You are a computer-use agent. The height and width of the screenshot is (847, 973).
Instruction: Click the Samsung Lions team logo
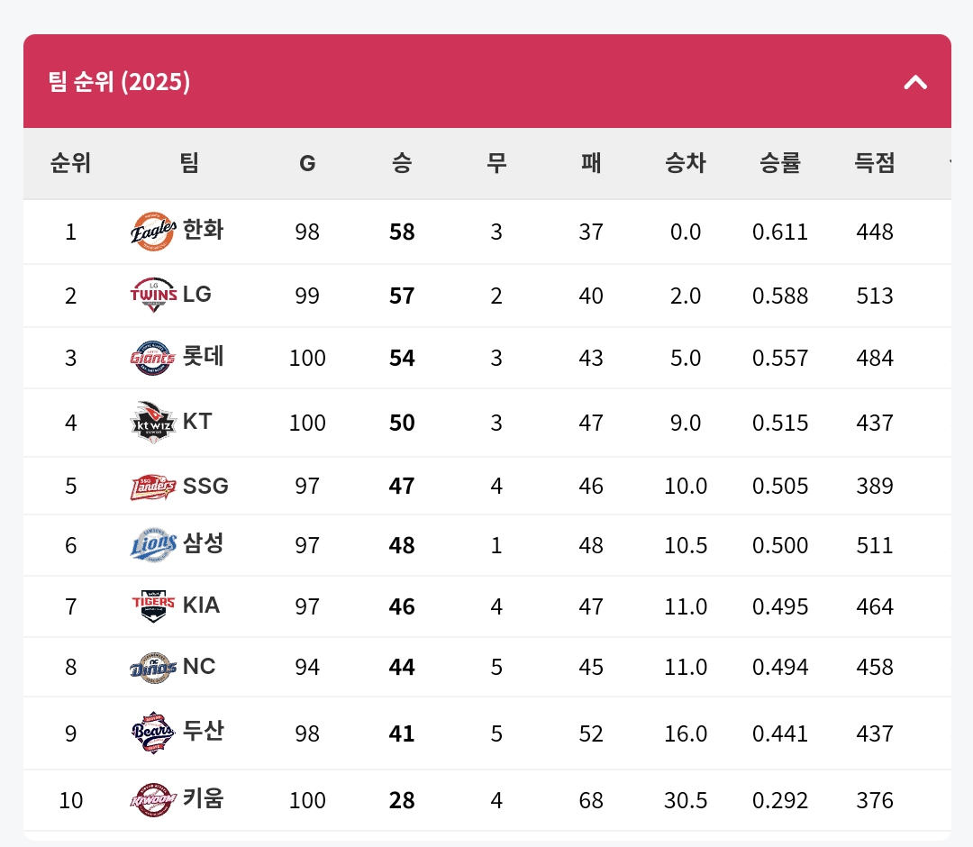coord(152,545)
